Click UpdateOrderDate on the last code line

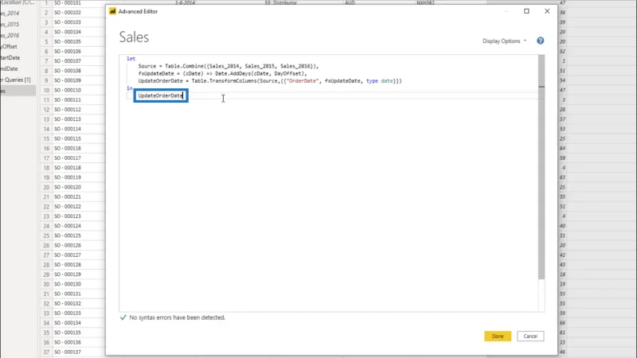tap(161, 95)
